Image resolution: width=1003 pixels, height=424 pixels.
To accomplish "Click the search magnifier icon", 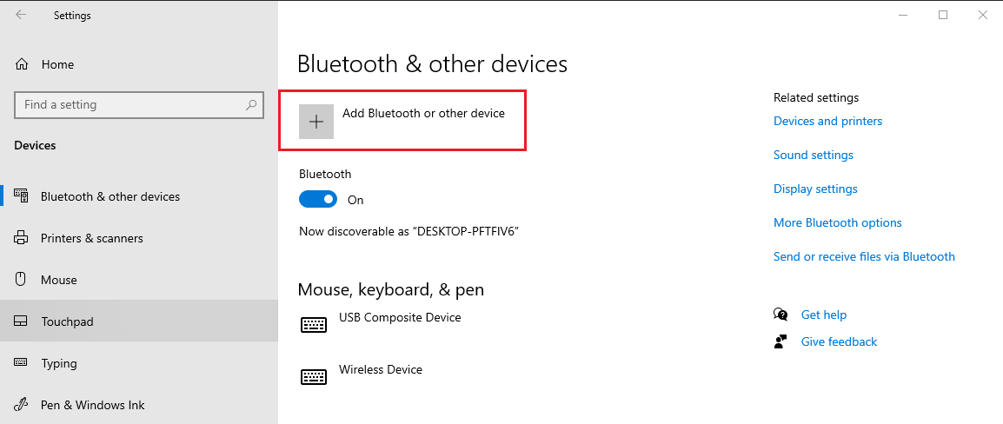I will [x=251, y=105].
